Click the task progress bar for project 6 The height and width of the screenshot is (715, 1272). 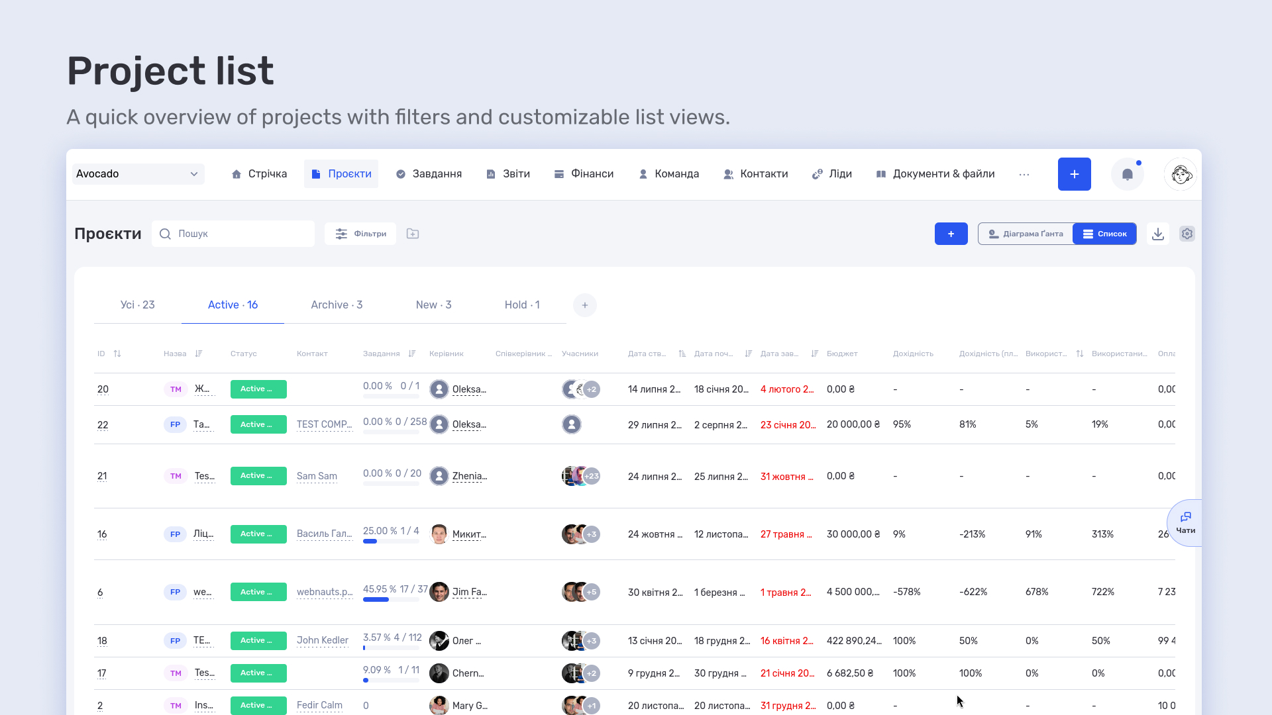point(391,600)
